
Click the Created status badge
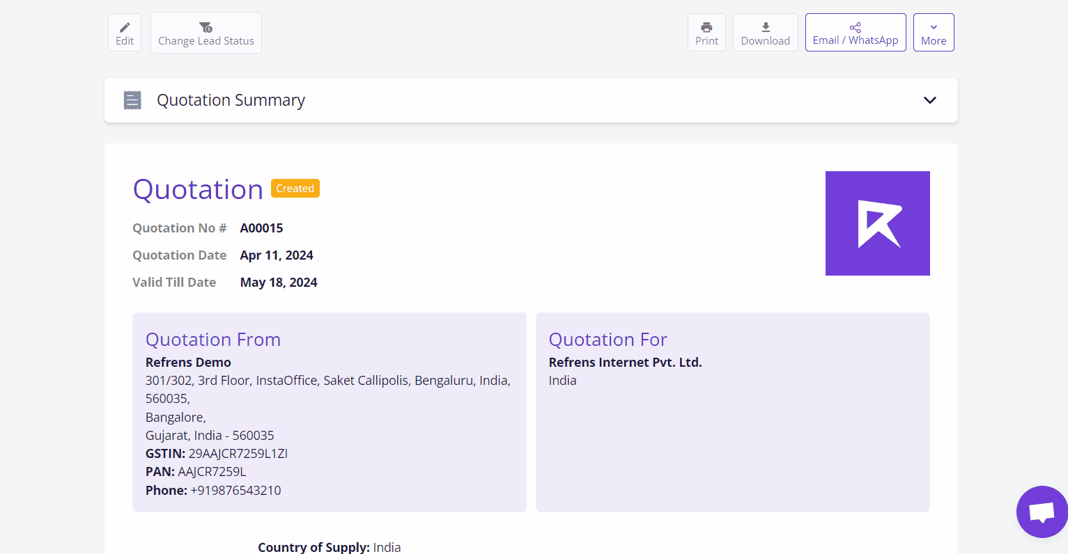click(x=295, y=189)
